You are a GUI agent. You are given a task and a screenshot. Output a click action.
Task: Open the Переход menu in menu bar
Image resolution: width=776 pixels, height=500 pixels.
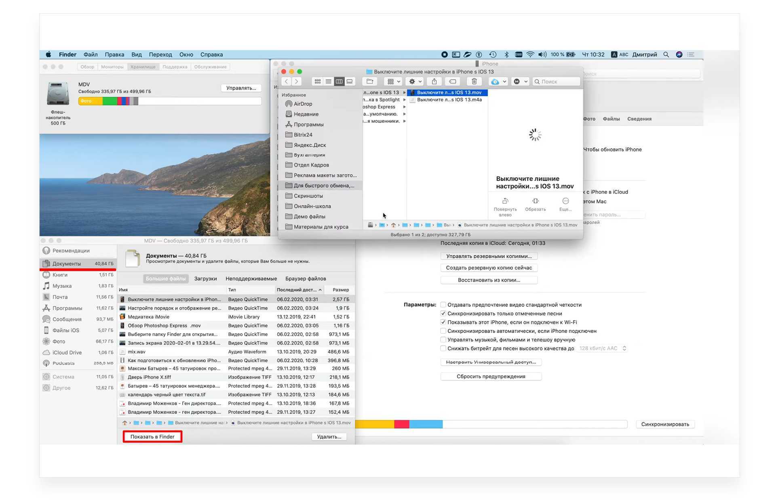(160, 55)
